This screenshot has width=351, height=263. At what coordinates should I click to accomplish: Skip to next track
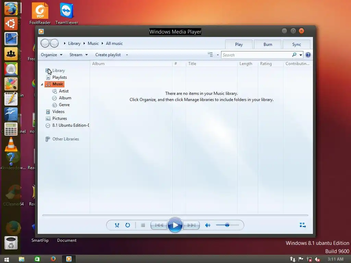pyautogui.click(x=191, y=225)
